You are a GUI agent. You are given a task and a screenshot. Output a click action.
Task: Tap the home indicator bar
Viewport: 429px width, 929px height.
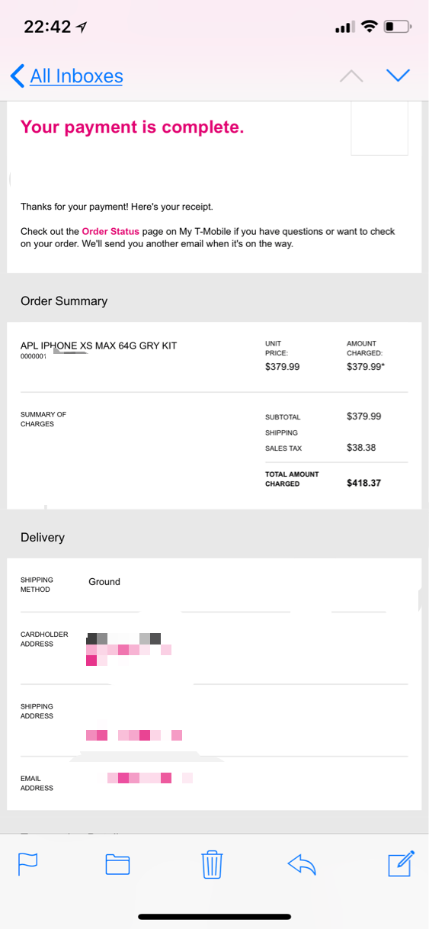click(214, 916)
